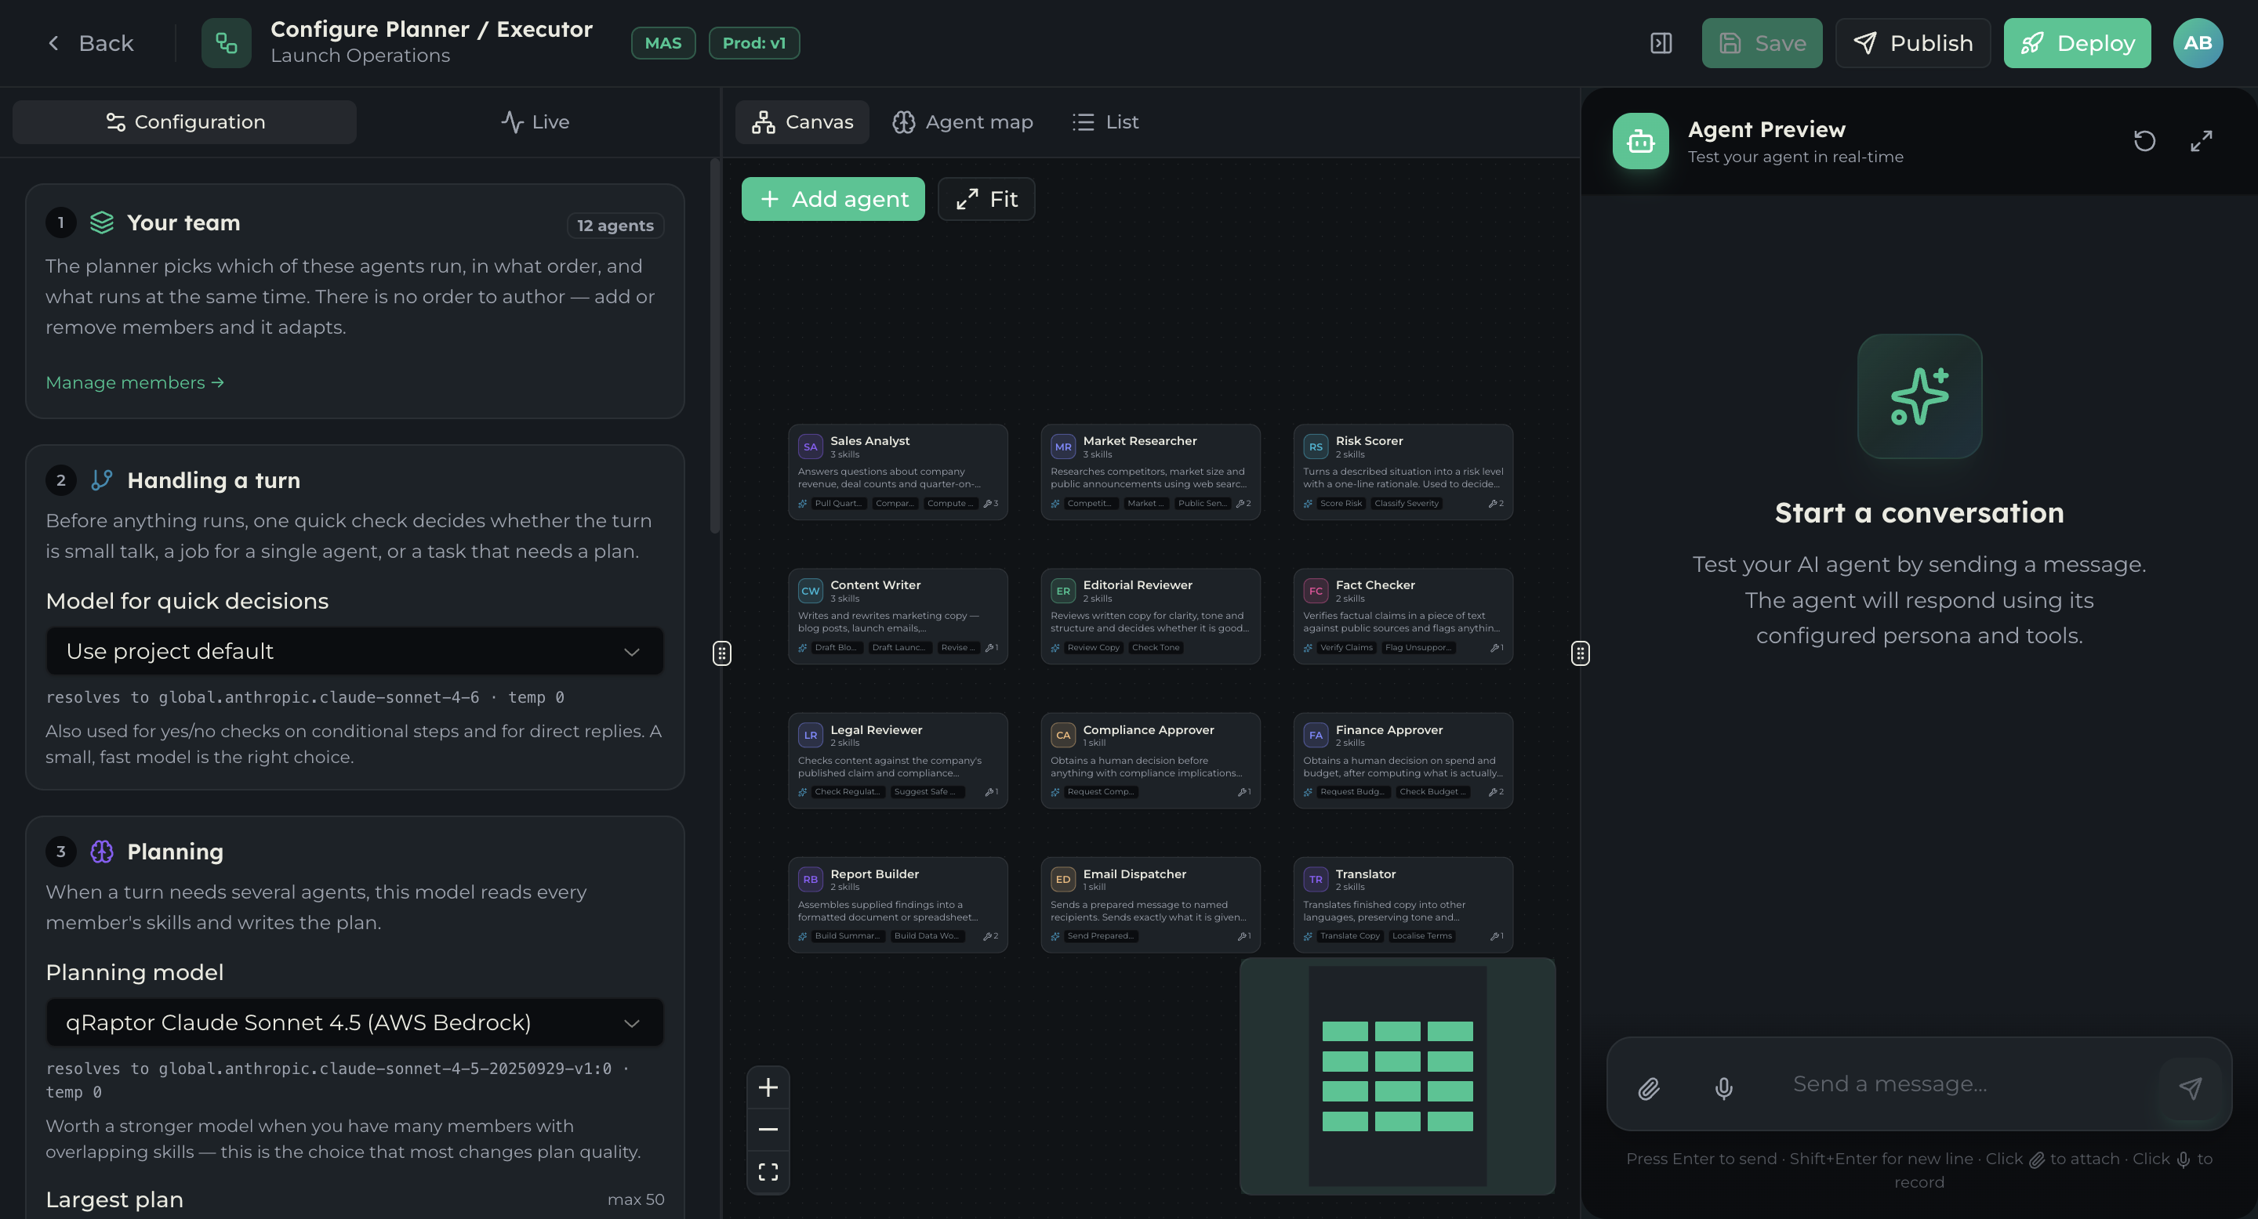Click the MAS badge

click(663, 43)
